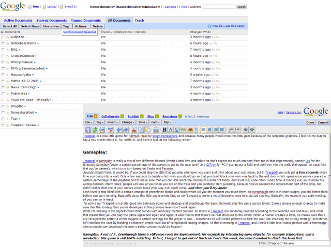Viewport: 331px width, 248px height.
Task: Check the progdoc document checkbox
Action: click(x=3, y=106)
